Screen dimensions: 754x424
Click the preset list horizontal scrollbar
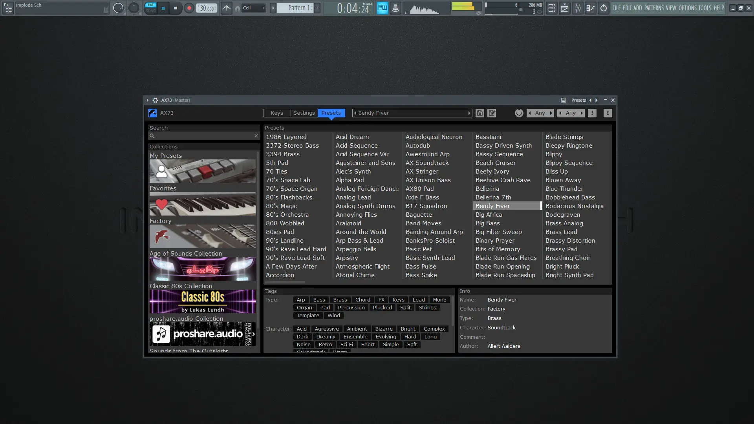[x=285, y=282]
